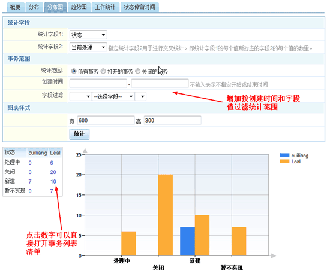Click the 统计字段 section header
The height and width of the screenshot is (274, 330).
19,23
